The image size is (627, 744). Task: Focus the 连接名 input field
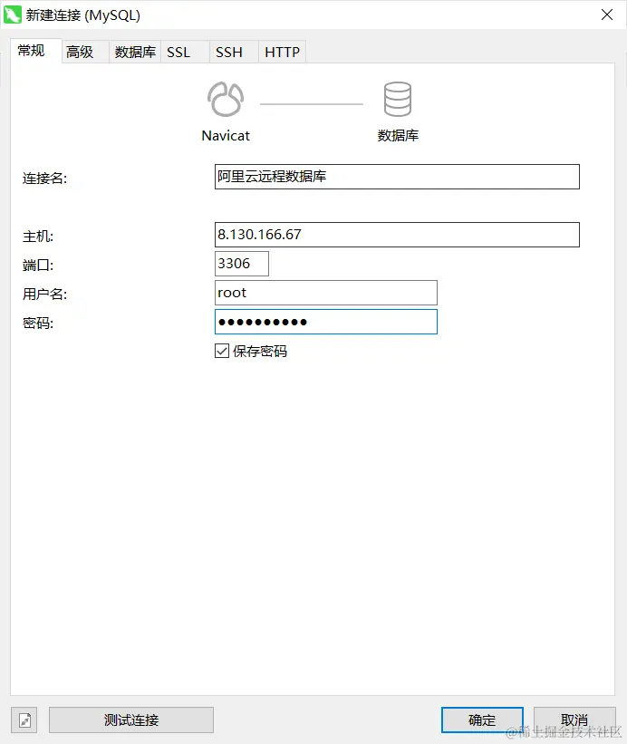(x=397, y=177)
